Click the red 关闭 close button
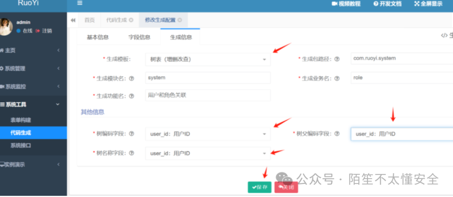The image size is (453, 197). [286, 187]
